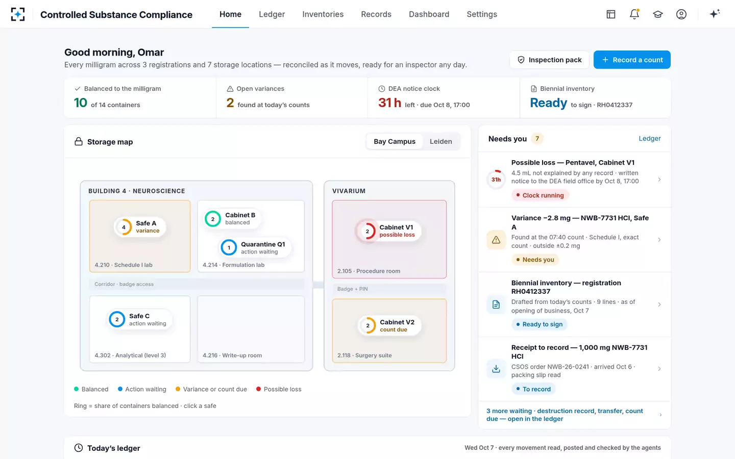This screenshot has width=735, height=459.
Task: Select the Safe A variance ring
Action: [124, 227]
